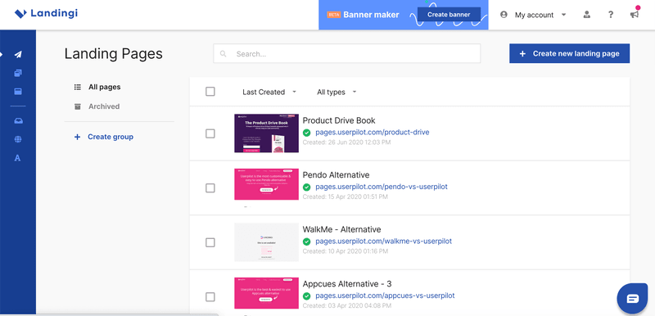This screenshot has height=316, width=655.
Task: Select the WalkMe - Alternative checkbox
Action: pos(210,242)
